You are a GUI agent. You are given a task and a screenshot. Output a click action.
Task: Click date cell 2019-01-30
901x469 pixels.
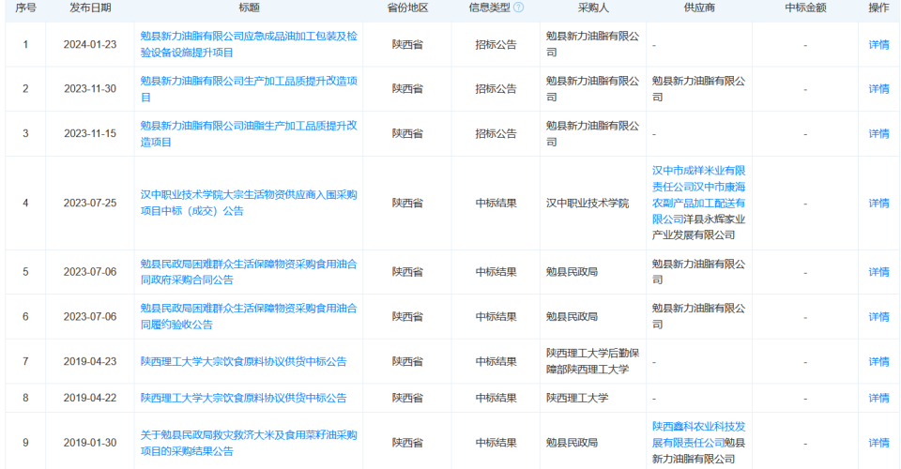[x=90, y=443]
